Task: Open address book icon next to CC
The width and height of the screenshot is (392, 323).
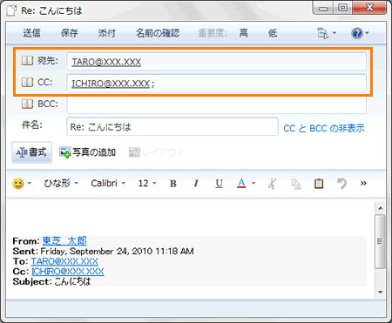Action: 28,82
